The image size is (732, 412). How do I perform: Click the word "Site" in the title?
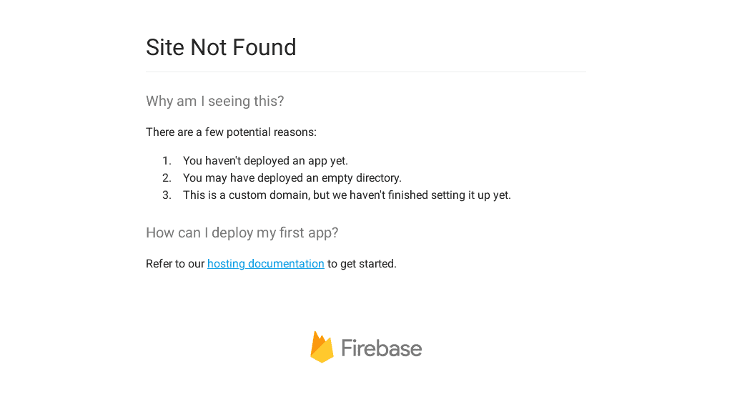[x=165, y=47]
